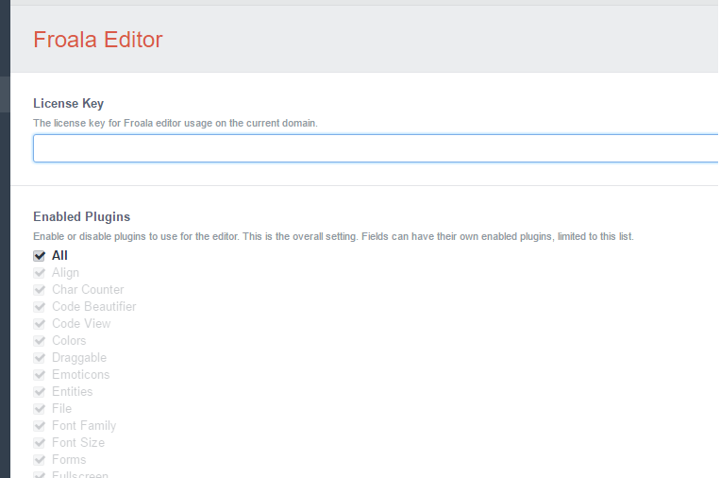
Task: Click the All checkbox label
Action: click(59, 256)
